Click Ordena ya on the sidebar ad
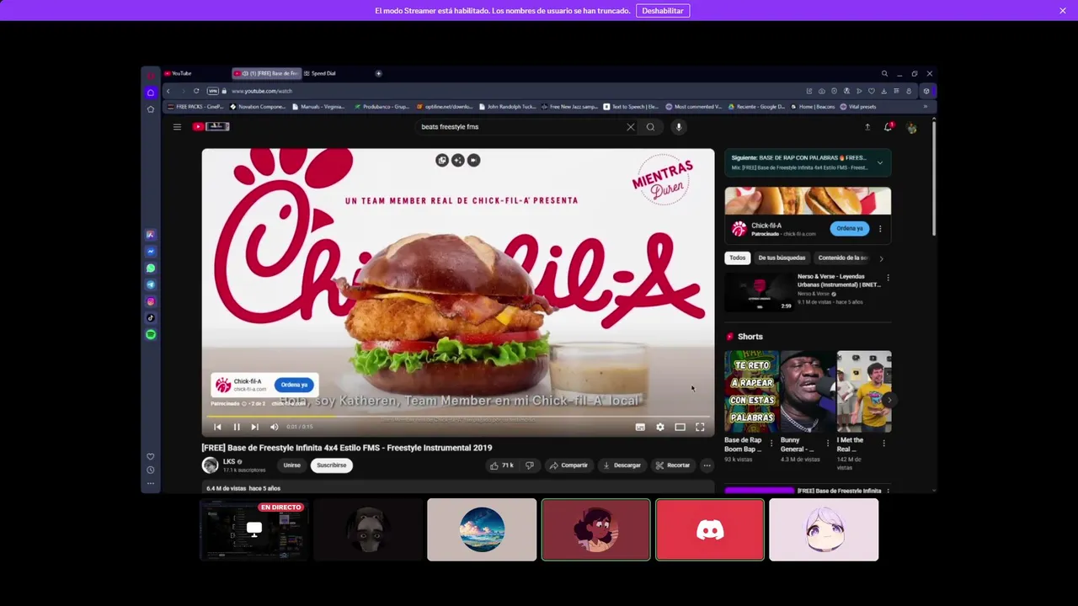 850,228
